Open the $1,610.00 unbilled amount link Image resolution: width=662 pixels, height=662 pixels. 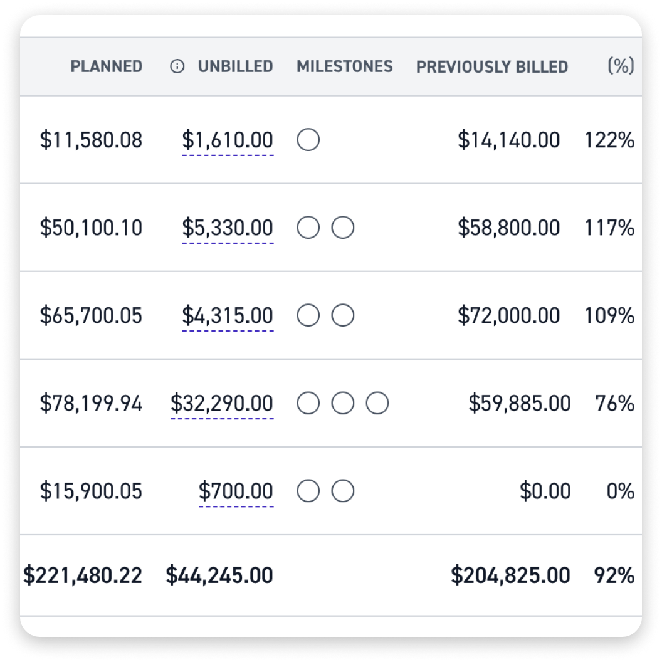coord(228,141)
